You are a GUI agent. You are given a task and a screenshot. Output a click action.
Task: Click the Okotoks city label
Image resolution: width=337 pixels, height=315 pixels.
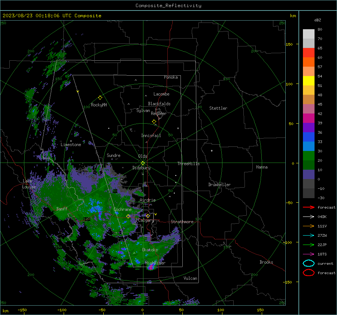(150, 250)
